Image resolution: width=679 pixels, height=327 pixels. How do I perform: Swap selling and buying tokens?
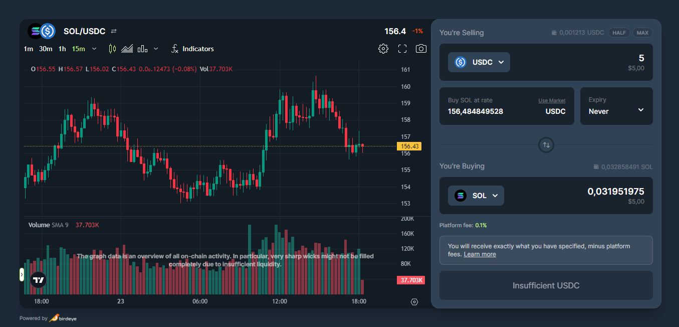(546, 145)
